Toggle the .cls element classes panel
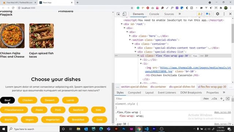 click(214, 99)
